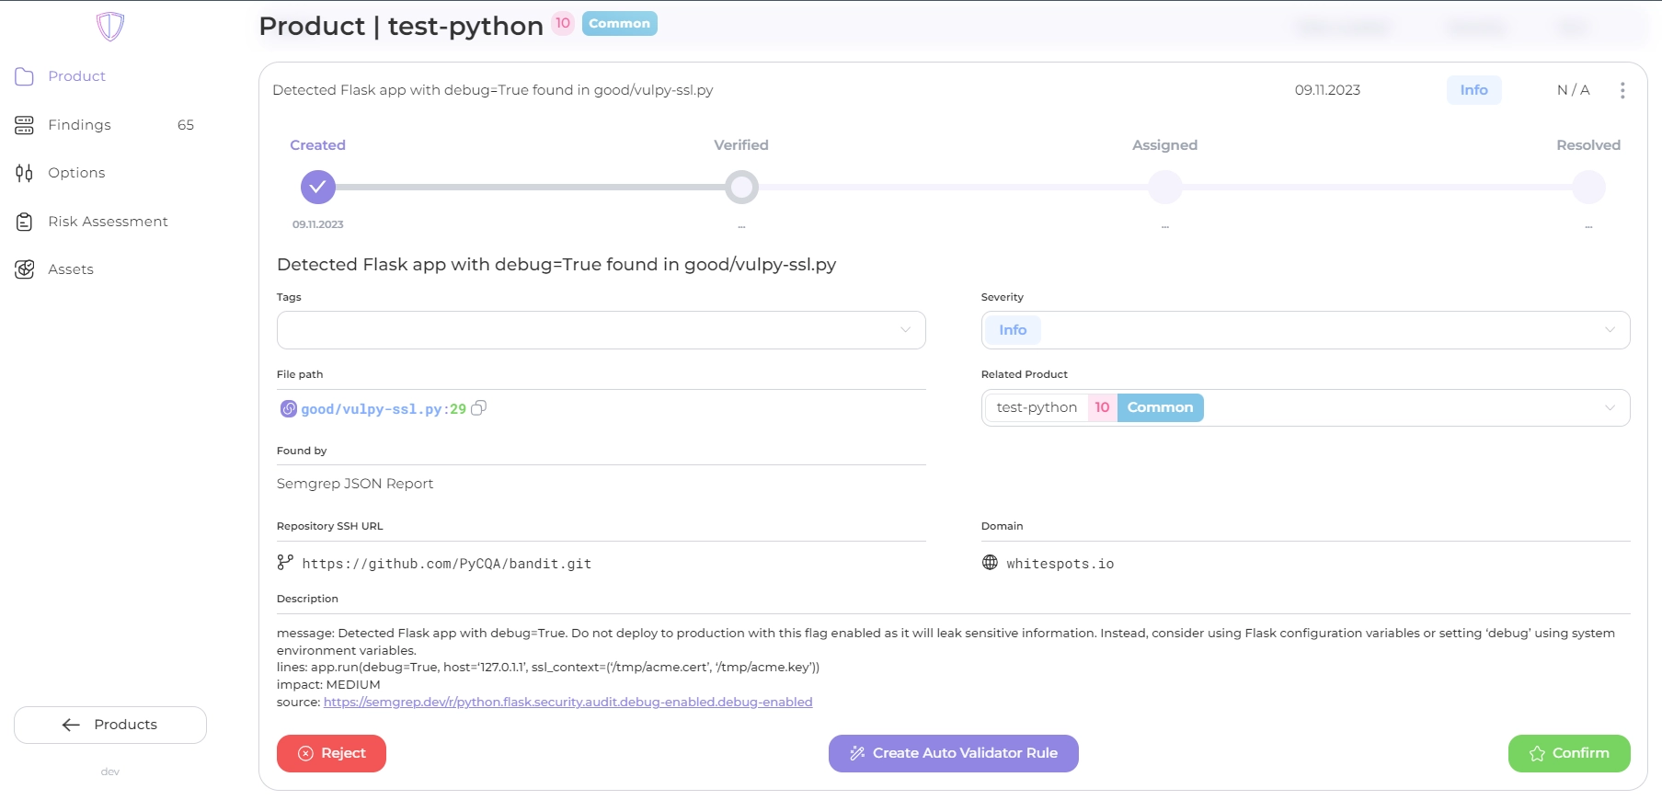Reject this finding
This screenshot has height=800, width=1662.
[331, 753]
